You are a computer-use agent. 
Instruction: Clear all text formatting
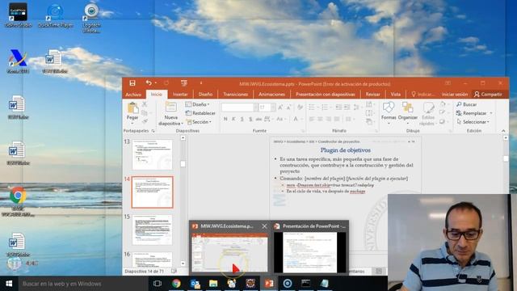pyautogui.click(x=300, y=108)
